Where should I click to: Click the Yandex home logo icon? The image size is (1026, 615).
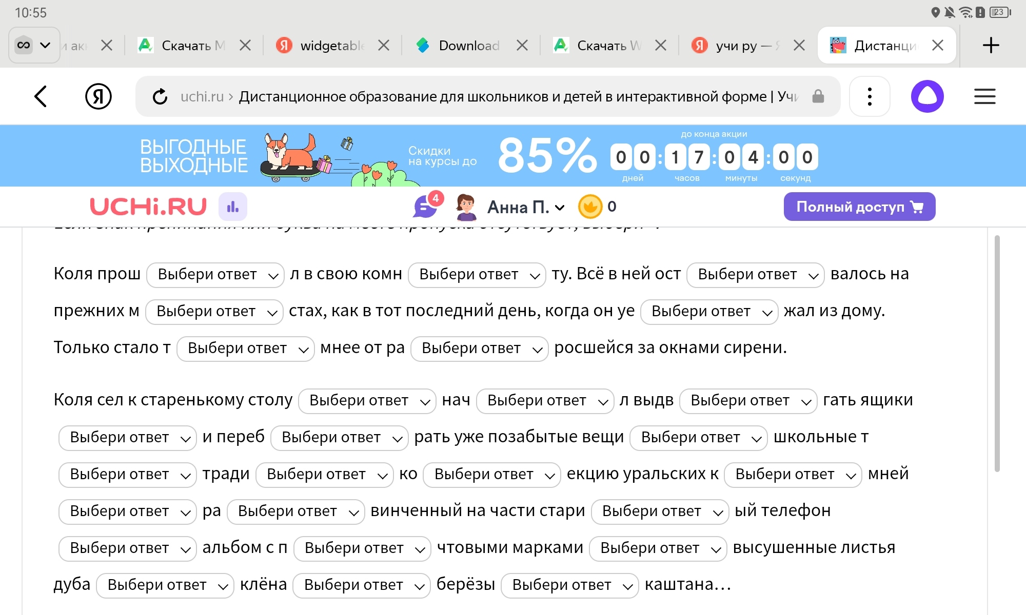point(98,96)
